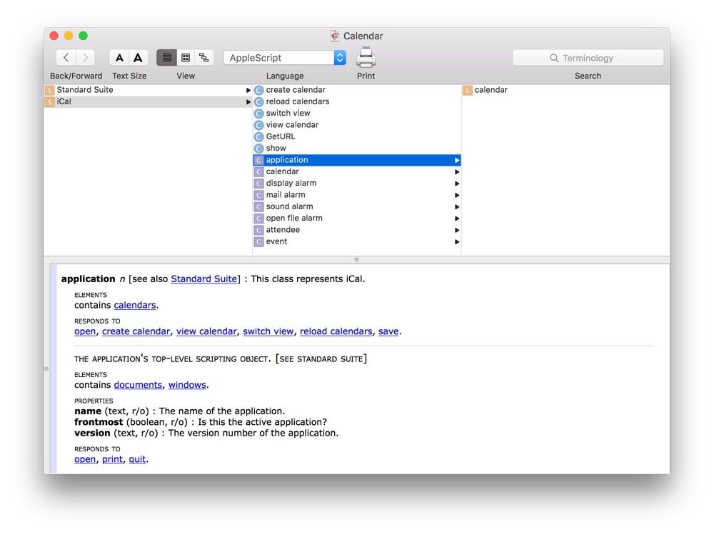Switch to the column browser view mode
Screen dimensions: 714x537
tap(186, 58)
